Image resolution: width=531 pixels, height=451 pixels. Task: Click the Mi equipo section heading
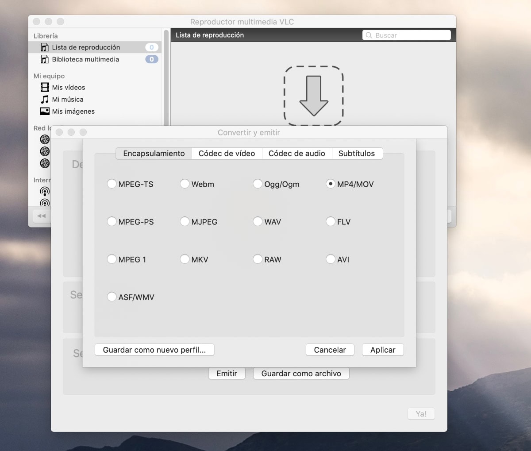[49, 76]
